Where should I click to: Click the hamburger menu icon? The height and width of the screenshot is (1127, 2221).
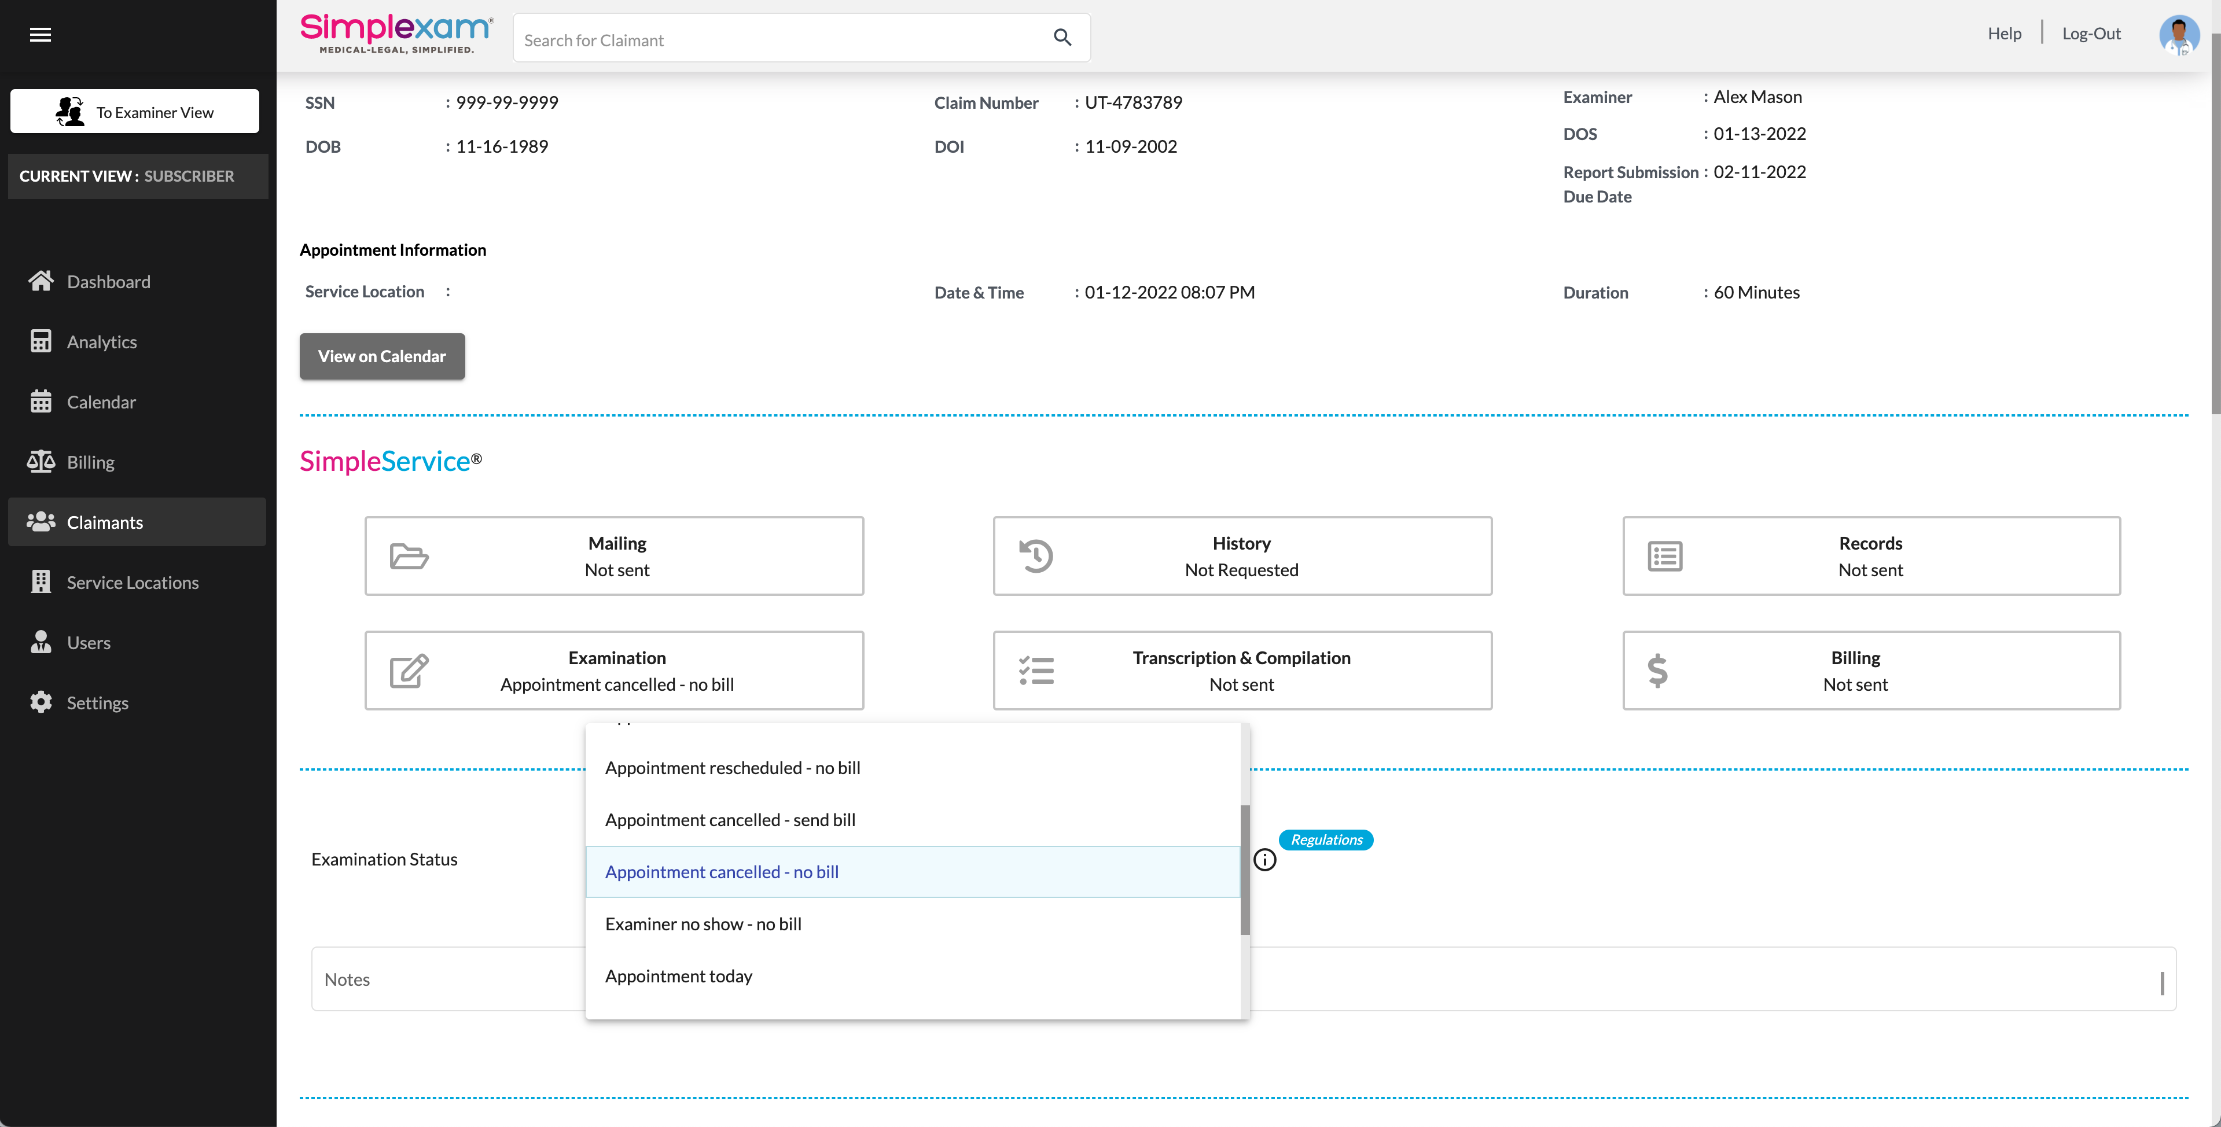click(41, 35)
